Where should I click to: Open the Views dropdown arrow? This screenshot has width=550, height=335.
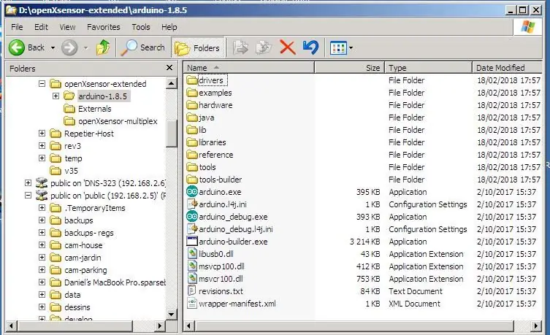pos(351,48)
